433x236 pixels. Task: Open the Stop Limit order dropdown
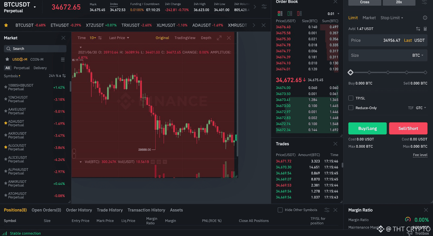392,18
